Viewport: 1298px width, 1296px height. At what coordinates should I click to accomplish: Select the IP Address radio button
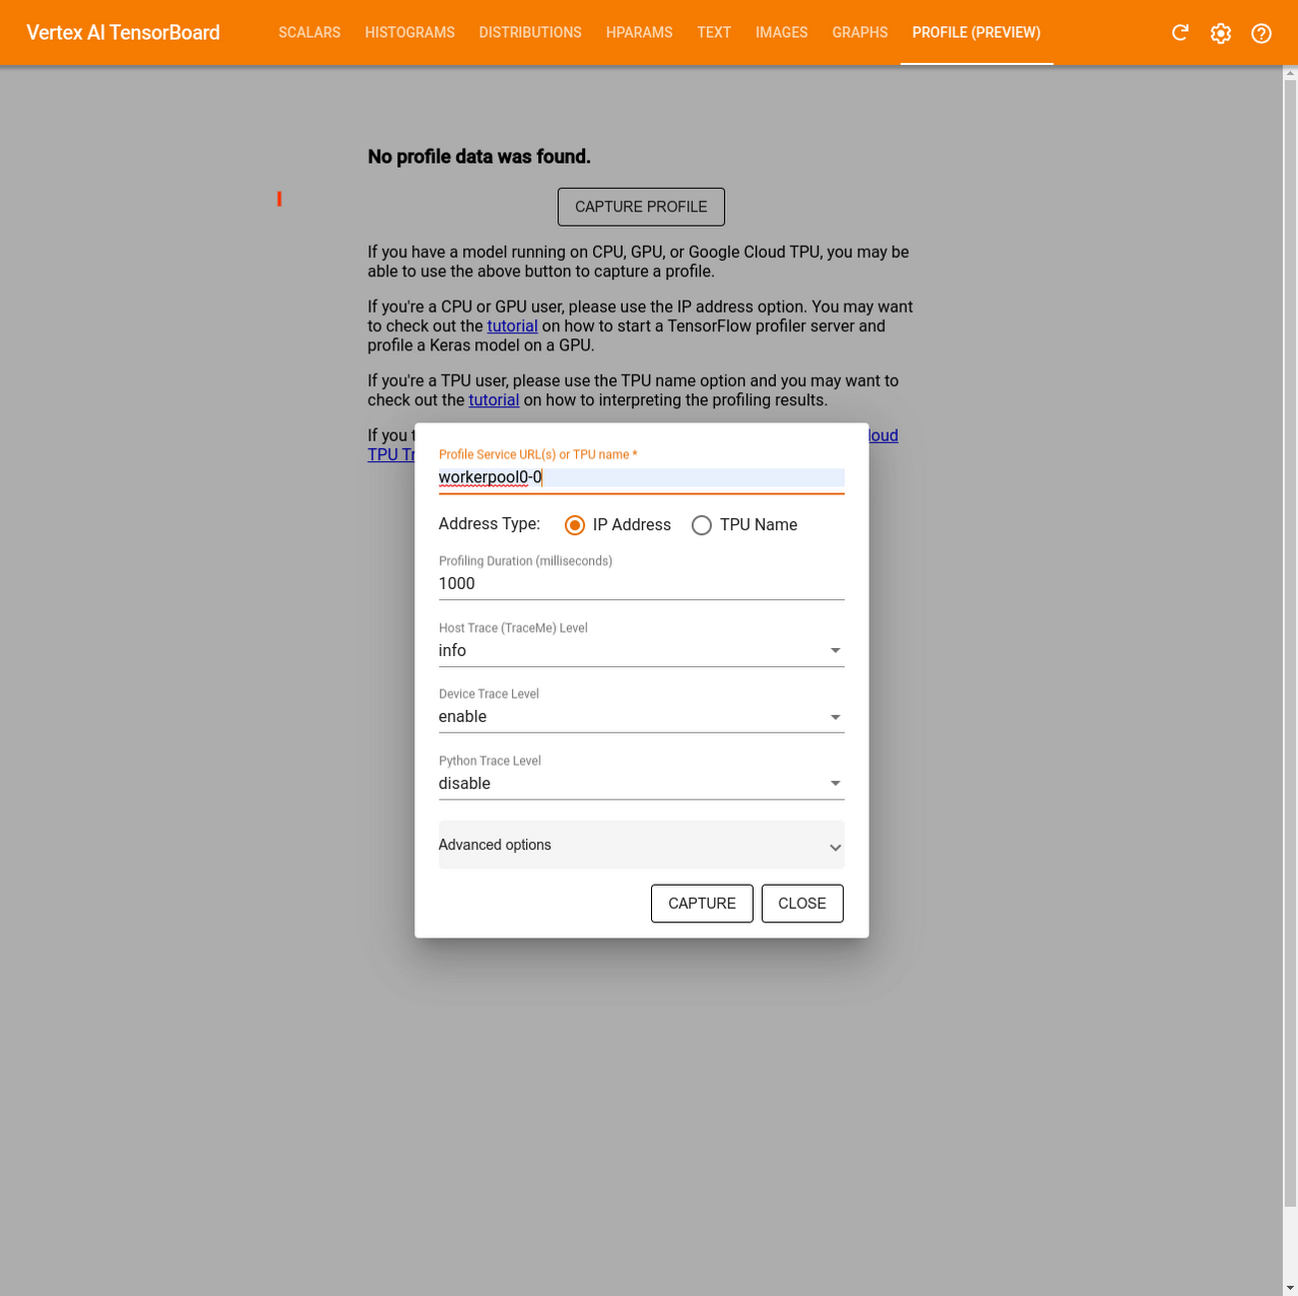click(x=575, y=525)
